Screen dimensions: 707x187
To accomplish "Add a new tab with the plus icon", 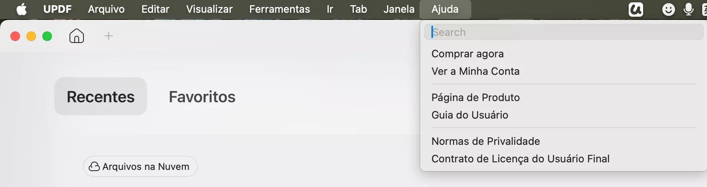I will pos(108,36).
